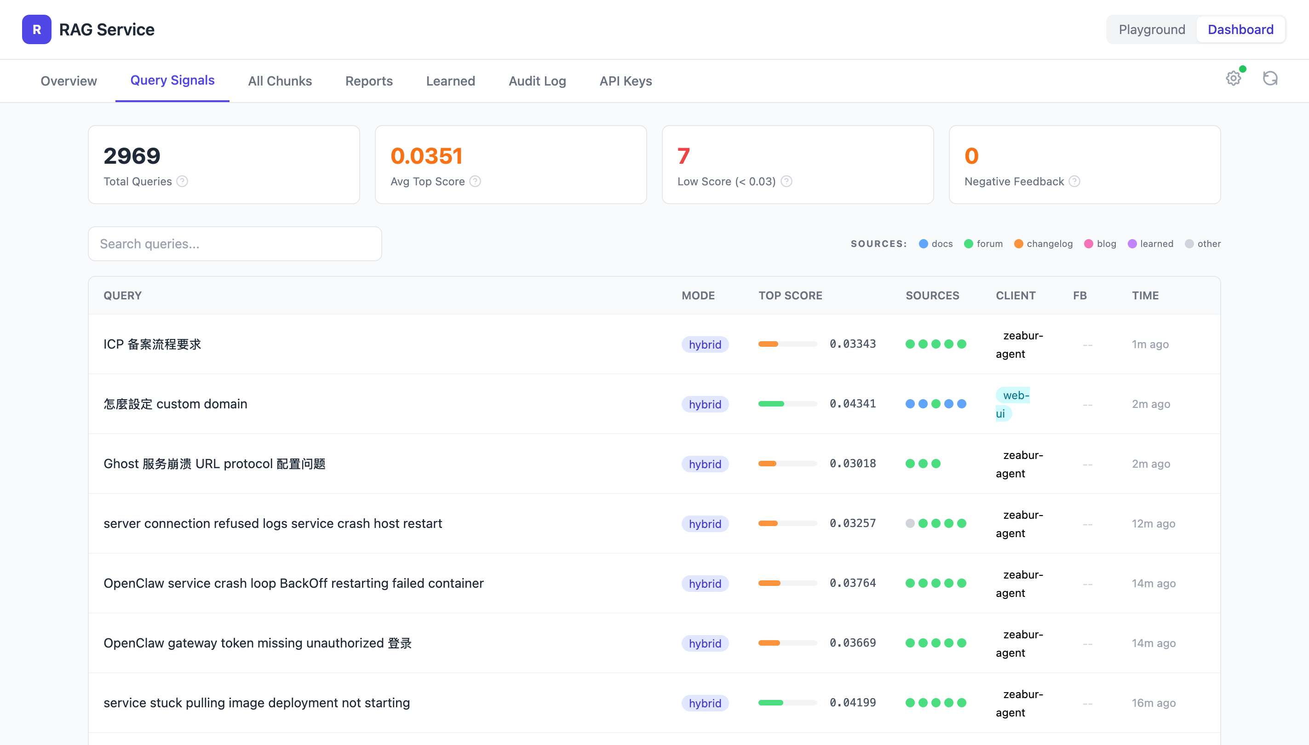
Task: Open the Audit Log tab
Action: pyautogui.click(x=537, y=81)
